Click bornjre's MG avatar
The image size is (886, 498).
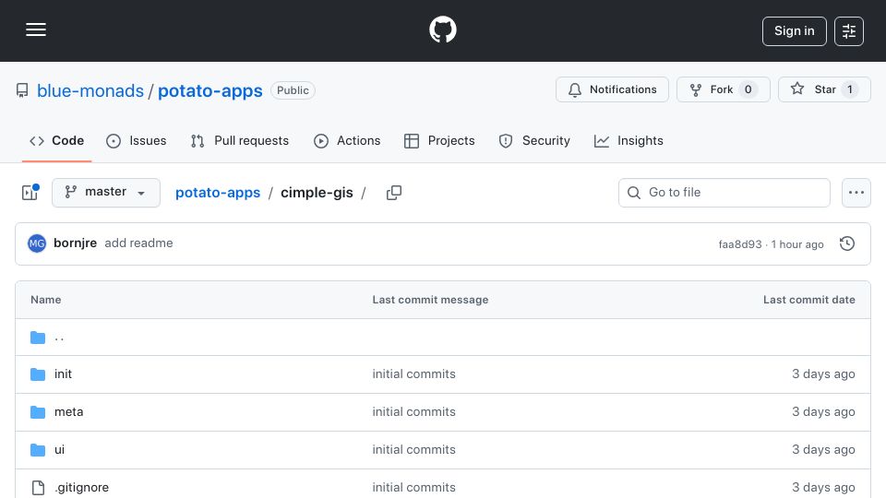coord(37,243)
